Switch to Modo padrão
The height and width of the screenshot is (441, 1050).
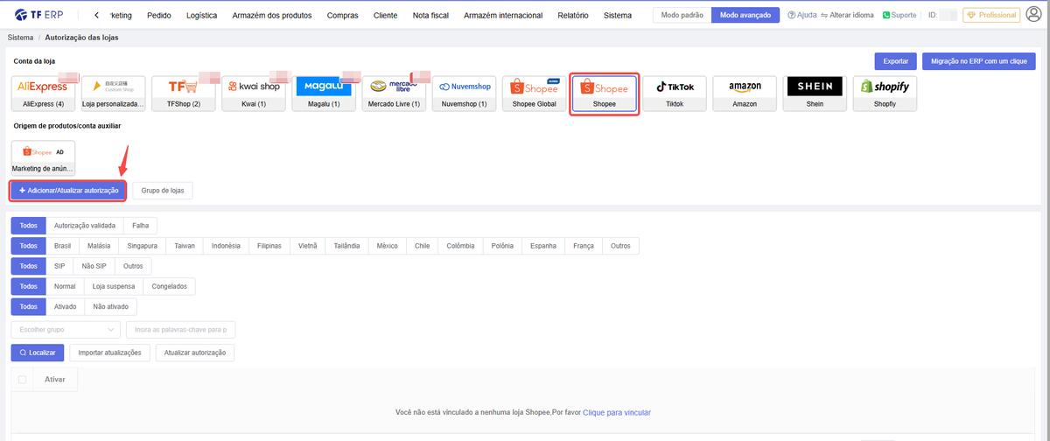pos(682,15)
